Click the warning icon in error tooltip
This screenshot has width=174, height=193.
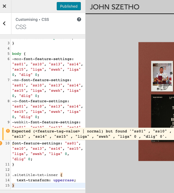tap(8, 131)
